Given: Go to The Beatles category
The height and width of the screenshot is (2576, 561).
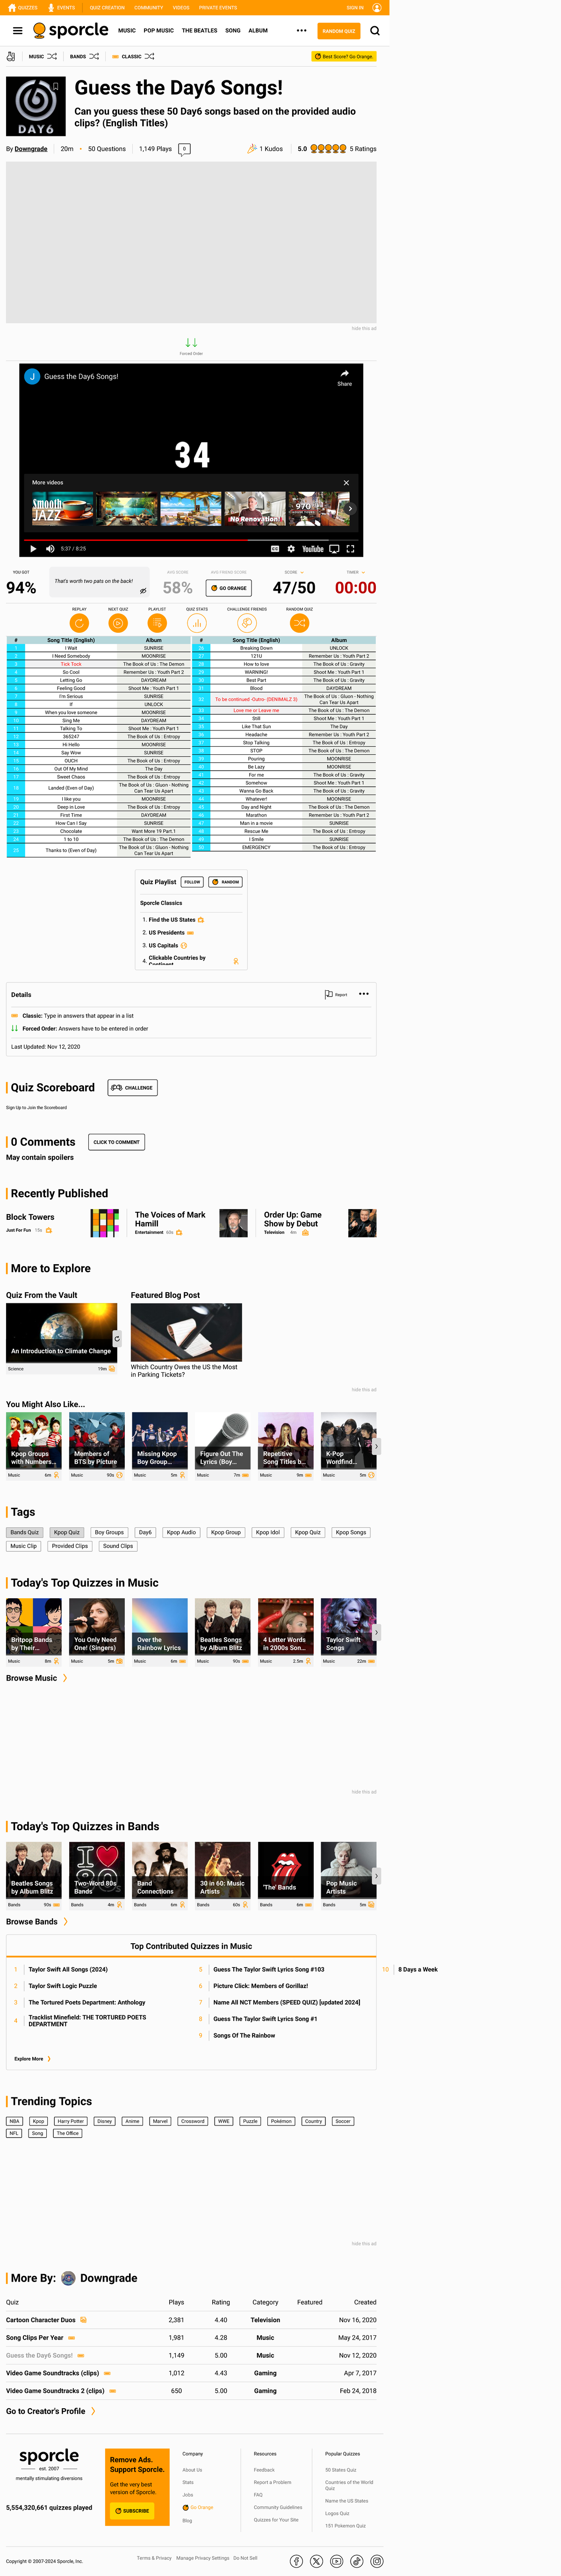Looking at the screenshot, I should [x=199, y=31].
